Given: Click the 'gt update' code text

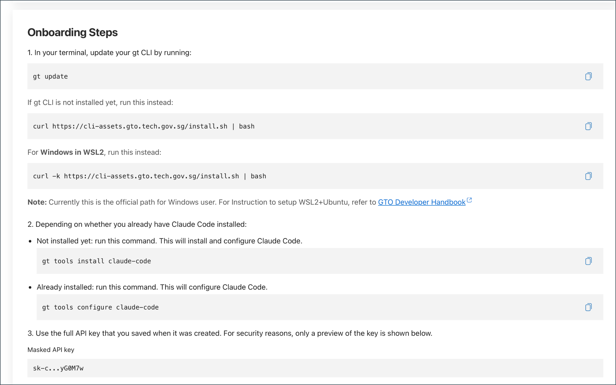Looking at the screenshot, I should point(50,77).
